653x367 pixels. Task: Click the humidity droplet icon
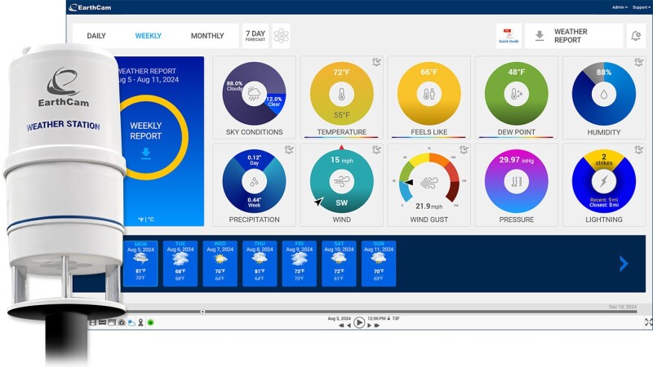coord(603,95)
